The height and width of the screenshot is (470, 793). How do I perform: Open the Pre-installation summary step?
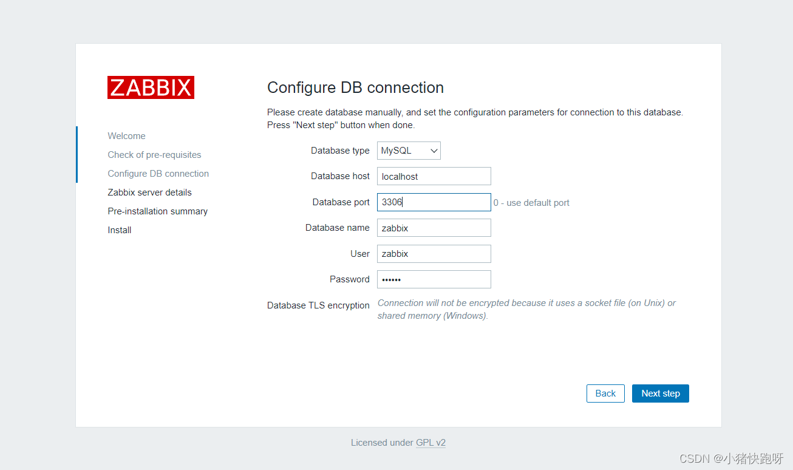[157, 211]
